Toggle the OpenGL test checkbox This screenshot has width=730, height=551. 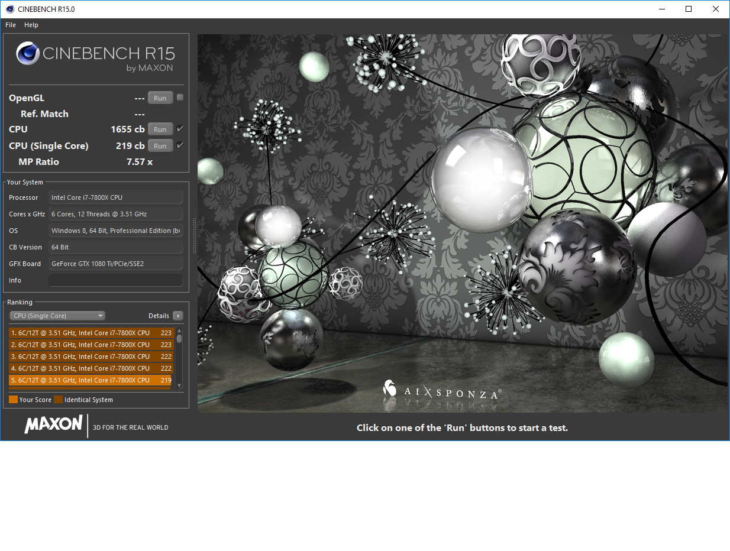180,98
